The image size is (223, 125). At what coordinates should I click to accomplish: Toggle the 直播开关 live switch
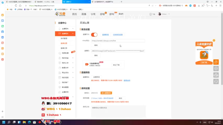point(94,34)
